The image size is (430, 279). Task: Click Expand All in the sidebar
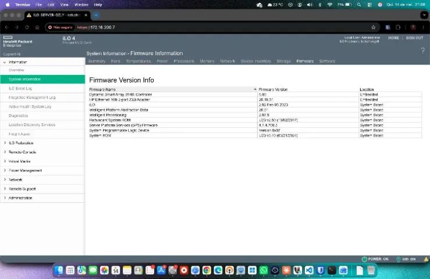point(12,54)
